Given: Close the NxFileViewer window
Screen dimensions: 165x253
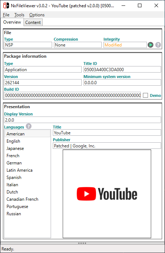Looking at the screenshot, I should [156, 6].
